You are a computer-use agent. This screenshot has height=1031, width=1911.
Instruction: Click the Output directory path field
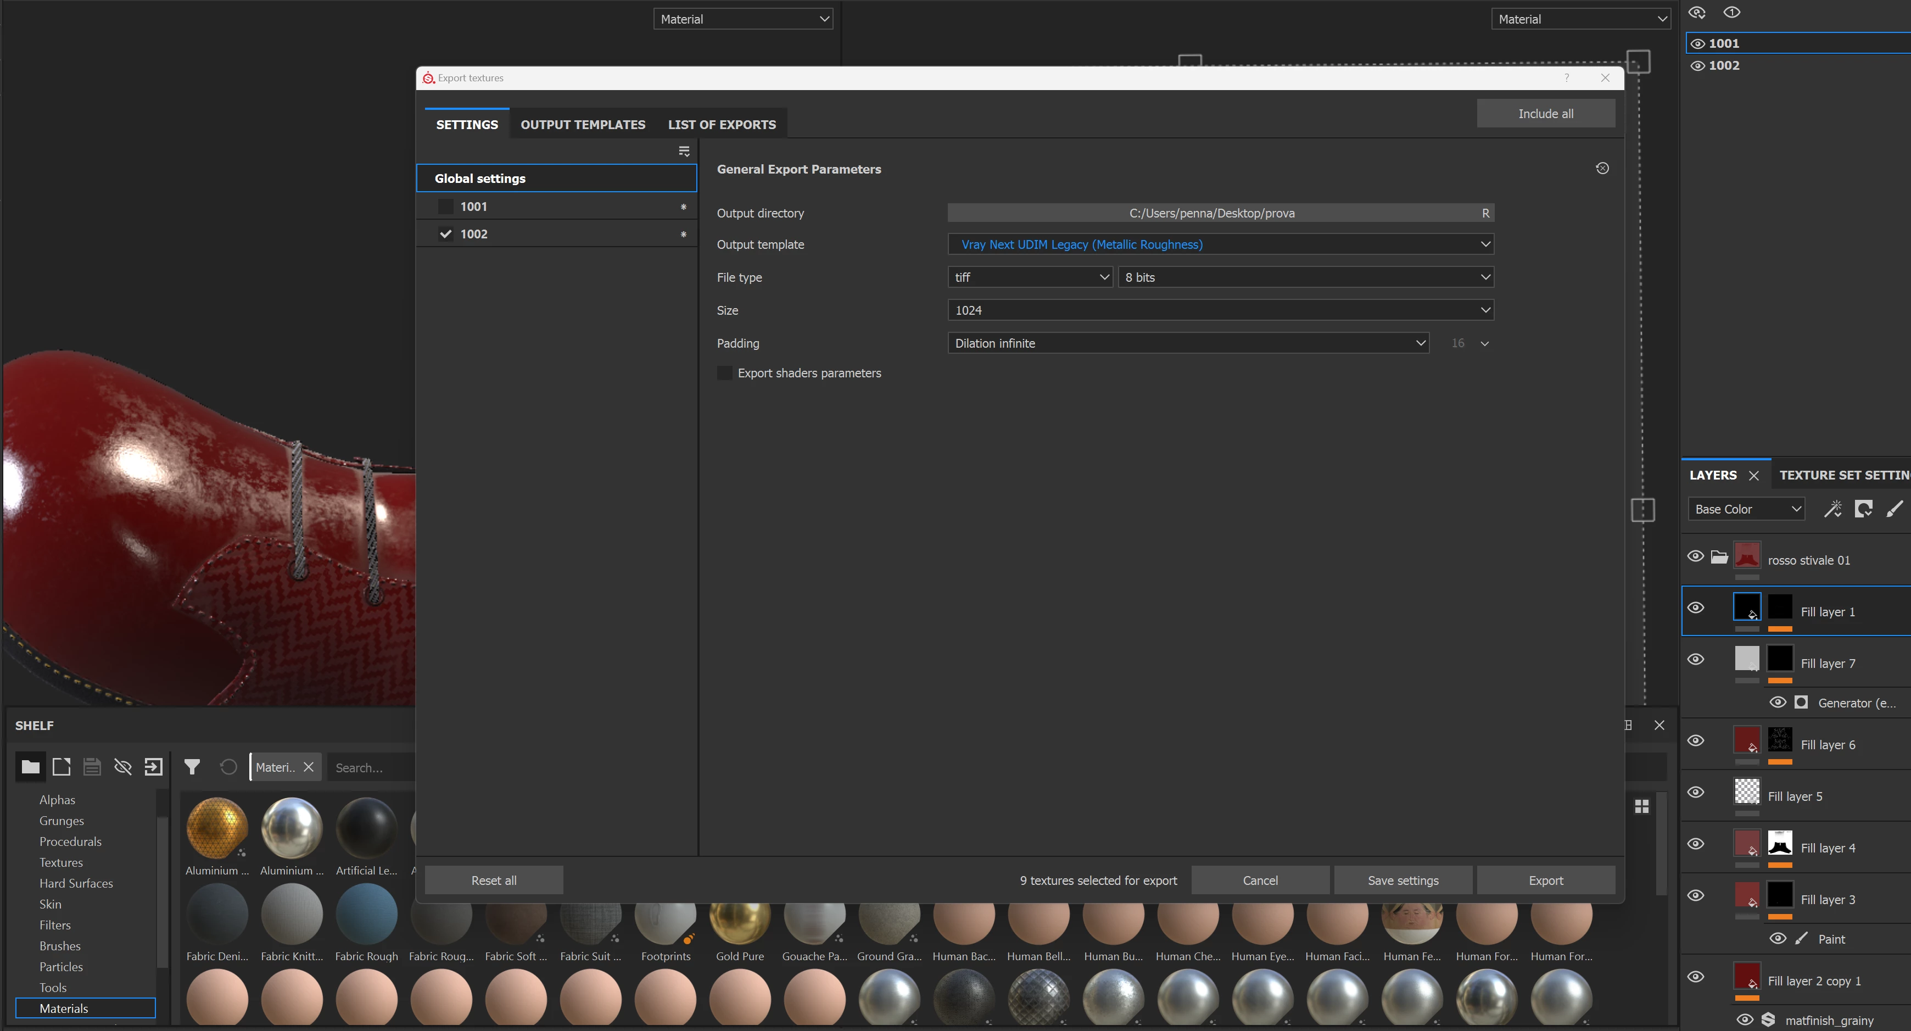tap(1211, 213)
